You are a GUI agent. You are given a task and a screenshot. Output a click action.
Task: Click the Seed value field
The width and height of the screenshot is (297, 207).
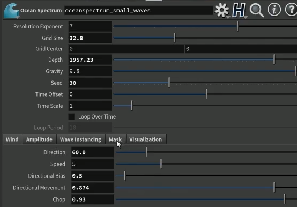point(90,83)
